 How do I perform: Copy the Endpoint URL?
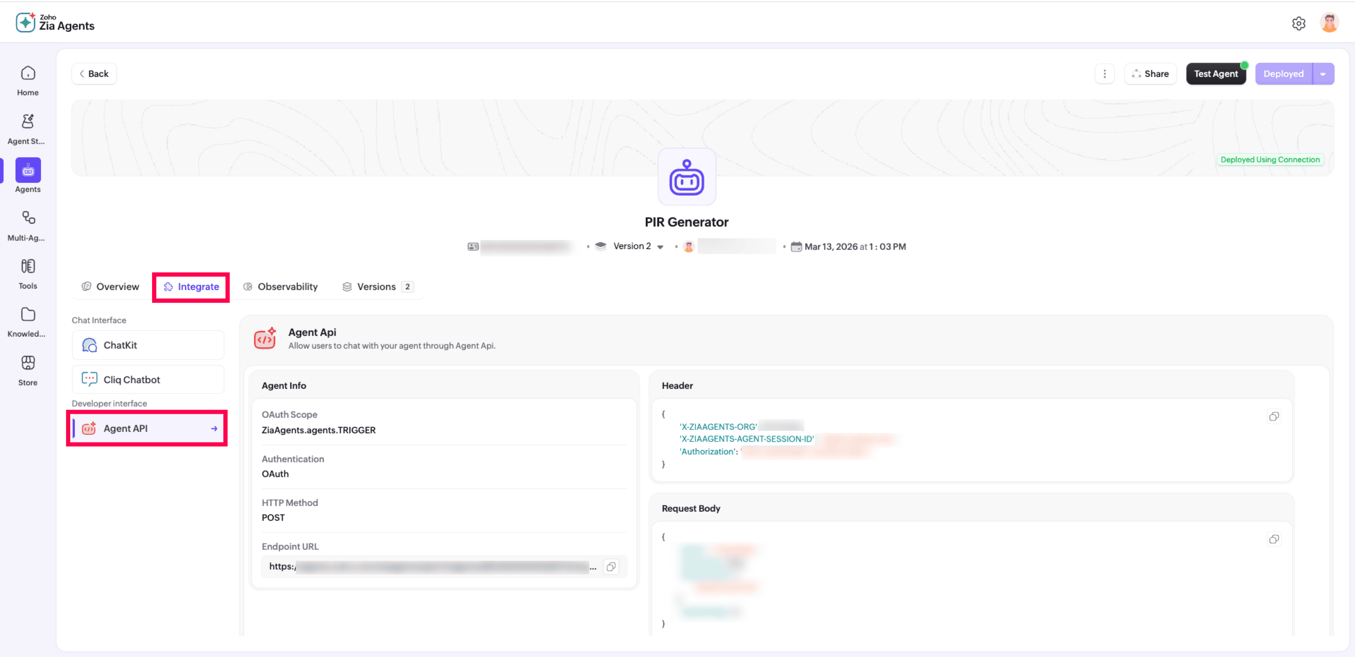point(611,567)
